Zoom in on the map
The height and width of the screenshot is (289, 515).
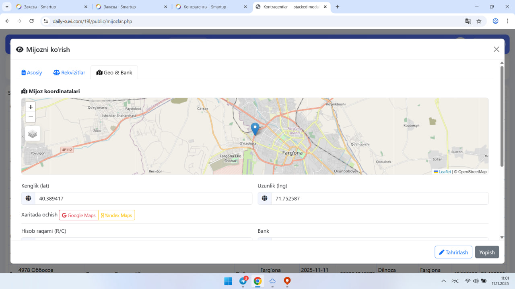[x=31, y=107]
